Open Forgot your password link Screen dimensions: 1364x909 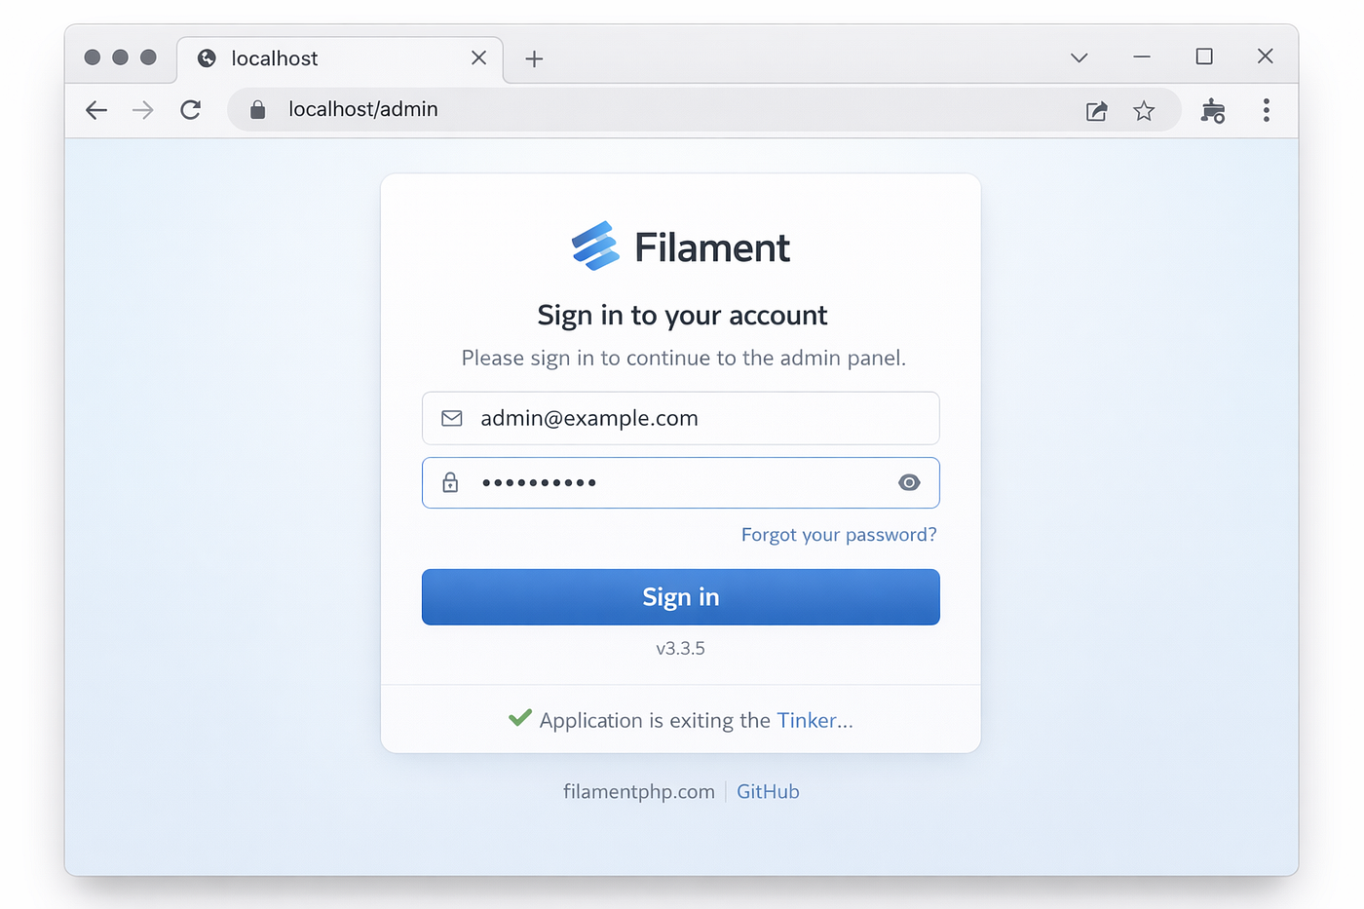click(839, 535)
